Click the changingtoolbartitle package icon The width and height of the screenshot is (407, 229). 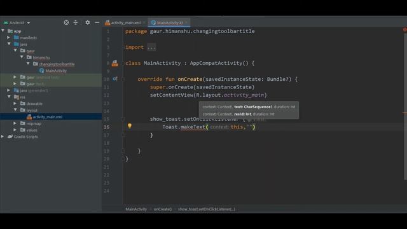(x=36, y=64)
